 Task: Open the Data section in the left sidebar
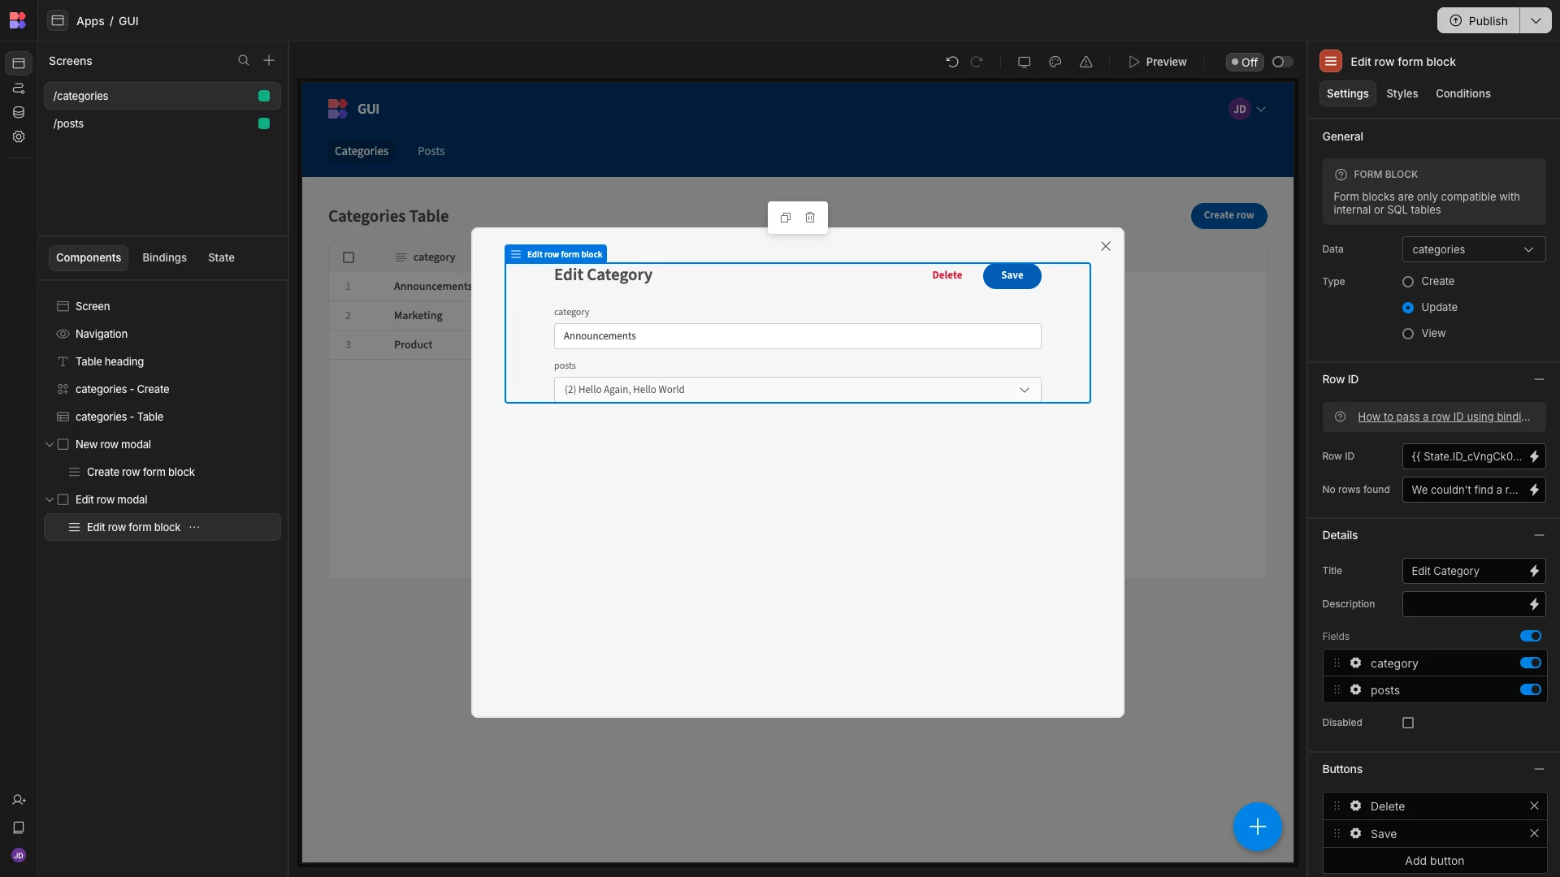click(x=19, y=112)
